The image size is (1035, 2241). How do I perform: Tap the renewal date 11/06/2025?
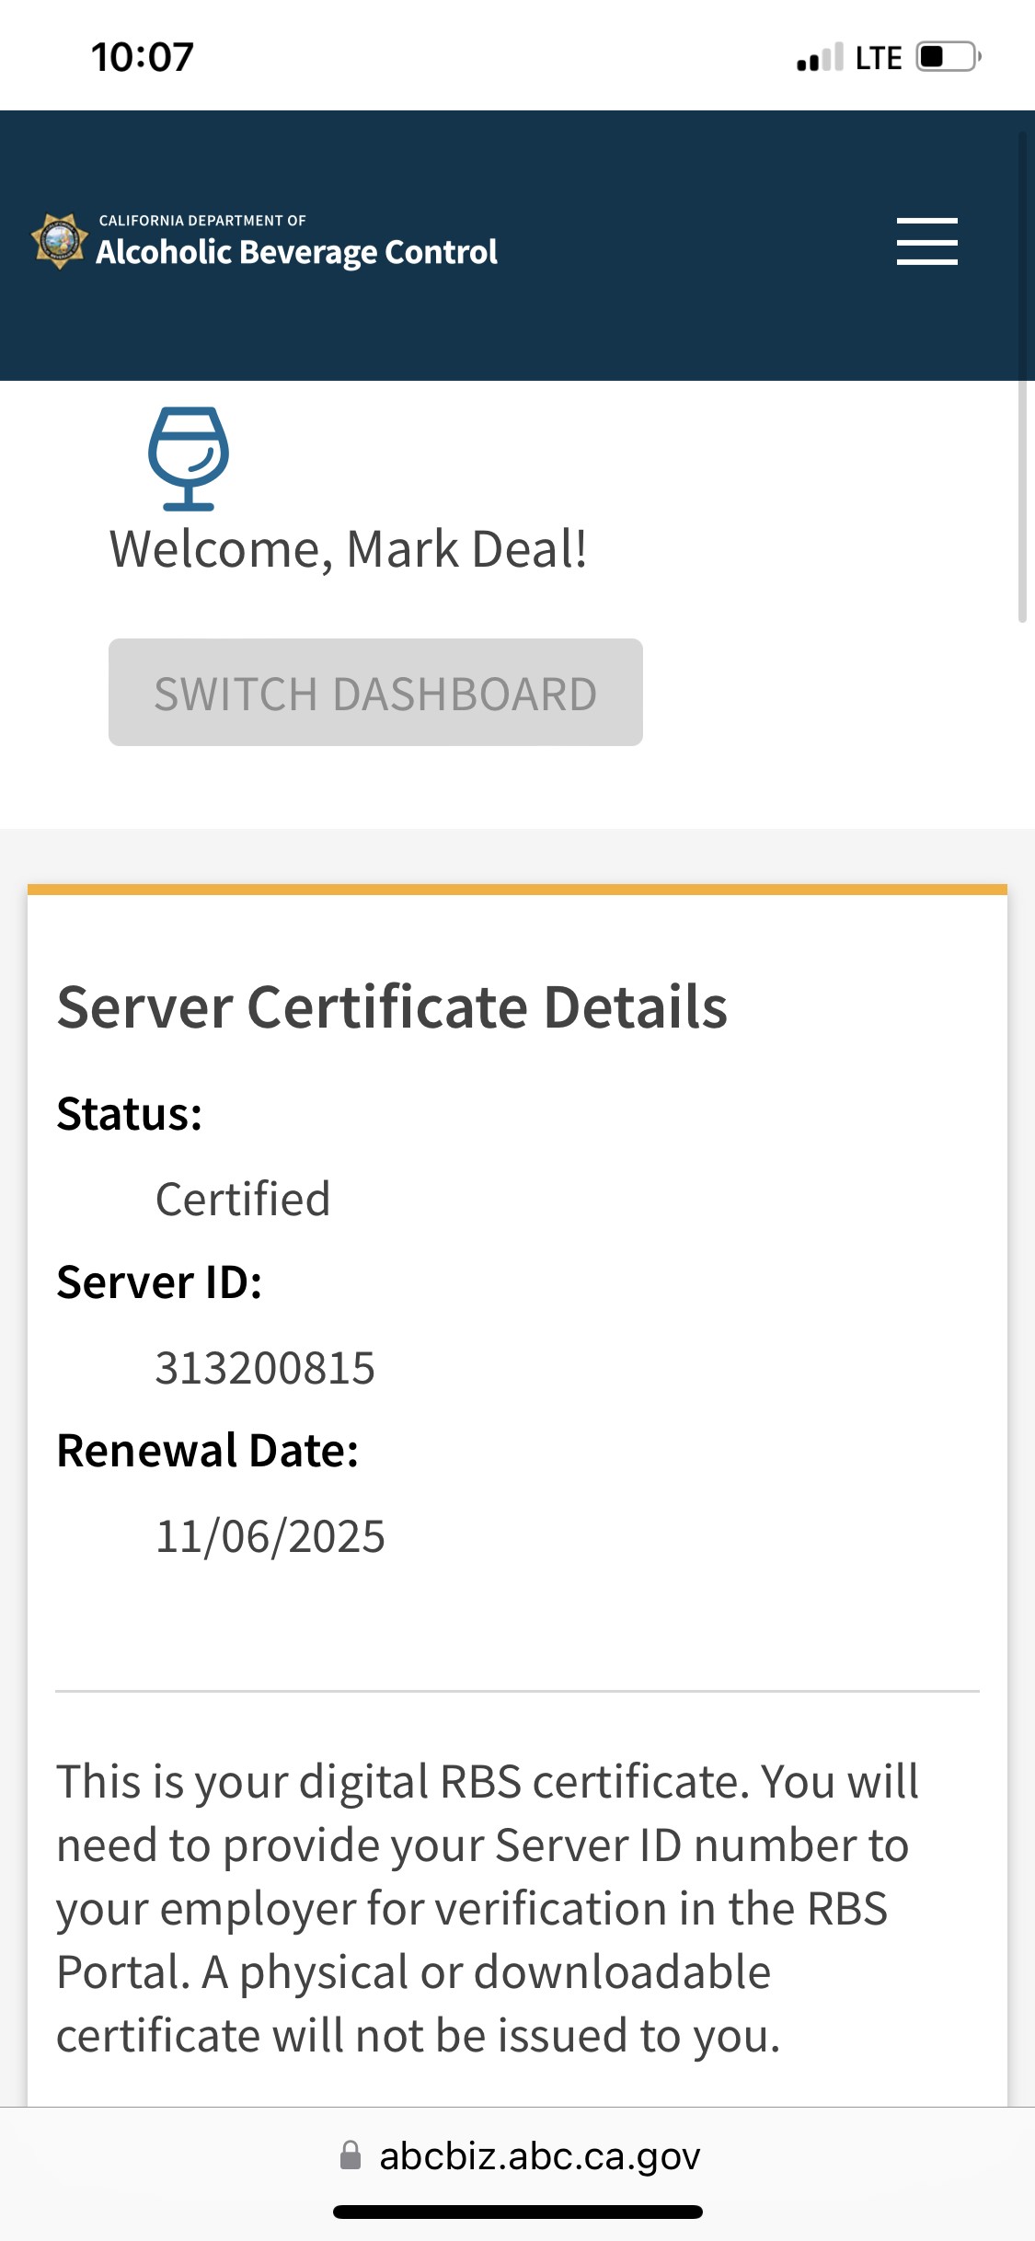click(270, 1536)
